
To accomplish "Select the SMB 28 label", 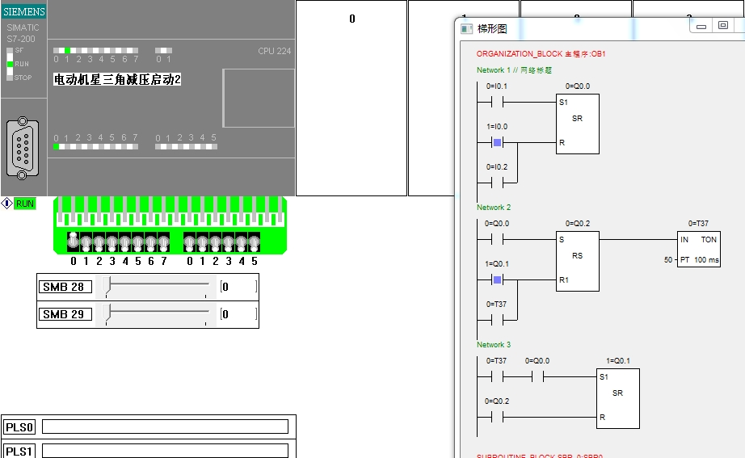I will point(65,287).
